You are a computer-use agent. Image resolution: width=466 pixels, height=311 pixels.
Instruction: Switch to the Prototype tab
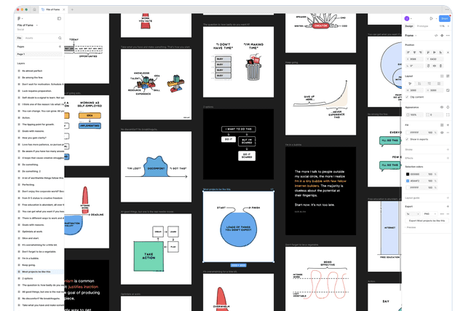pos(422,26)
